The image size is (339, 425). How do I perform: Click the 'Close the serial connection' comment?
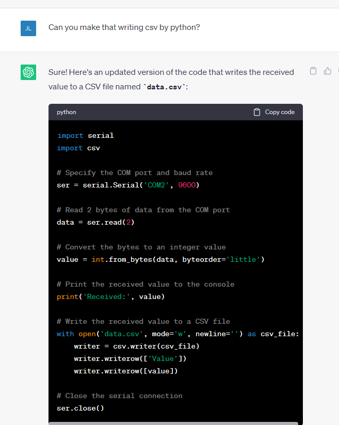119,396
